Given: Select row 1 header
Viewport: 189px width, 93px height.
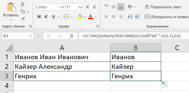Looking at the screenshot, I should coord(7,57).
